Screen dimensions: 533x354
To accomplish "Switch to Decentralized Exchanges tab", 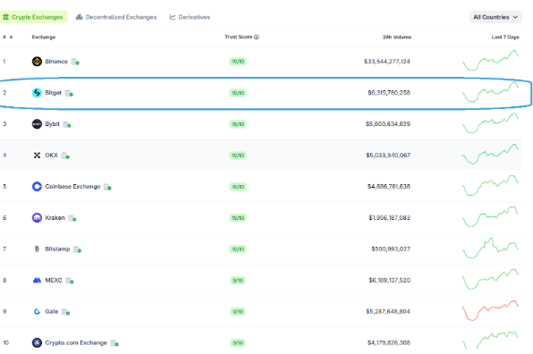I will click(x=116, y=17).
